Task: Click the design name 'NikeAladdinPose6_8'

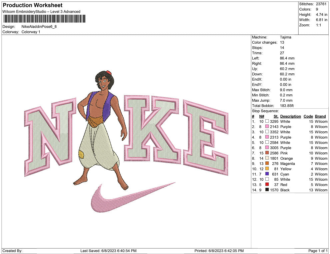Action: [x=39, y=27]
